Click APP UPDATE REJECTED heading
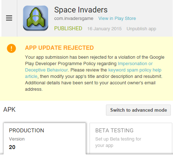The image size is (173, 159). (59, 48)
